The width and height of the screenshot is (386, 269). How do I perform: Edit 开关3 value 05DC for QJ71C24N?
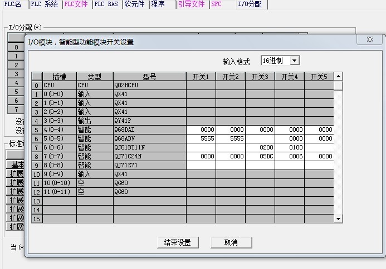click(x=260, y=156)
